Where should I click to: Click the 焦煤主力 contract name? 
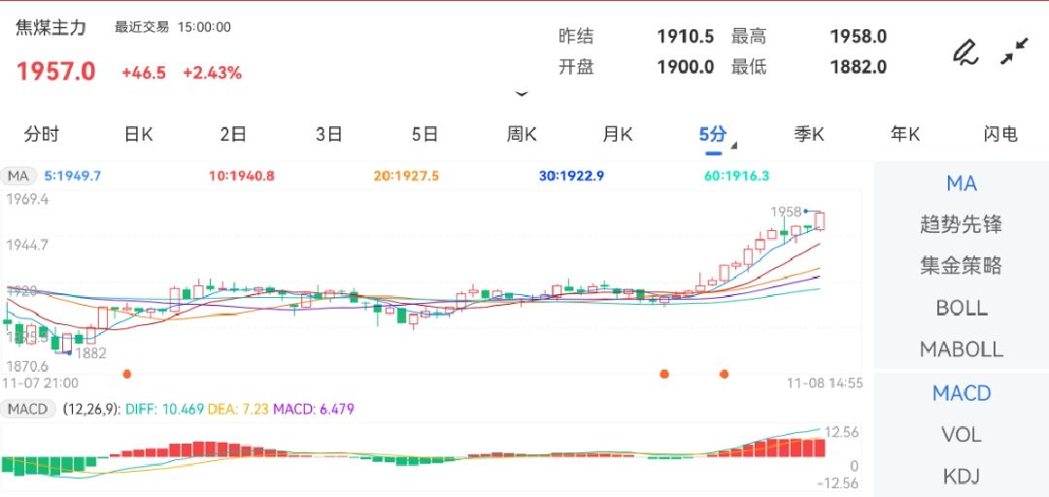point(51,28)
